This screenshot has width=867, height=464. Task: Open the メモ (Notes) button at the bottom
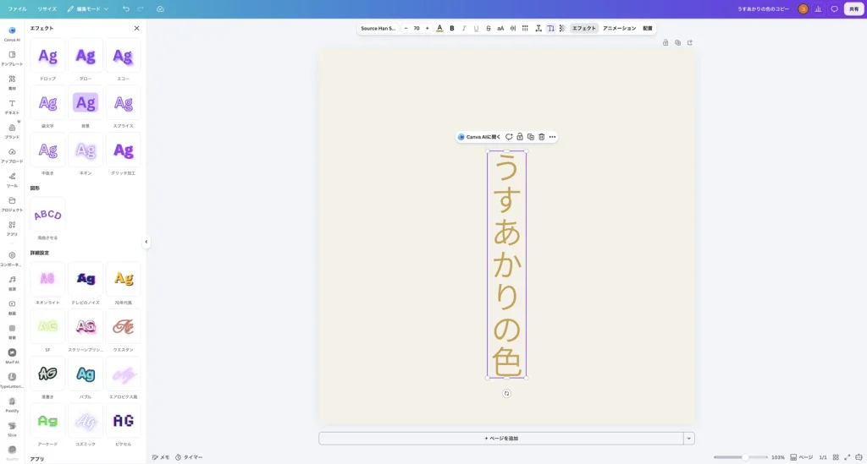161,457
